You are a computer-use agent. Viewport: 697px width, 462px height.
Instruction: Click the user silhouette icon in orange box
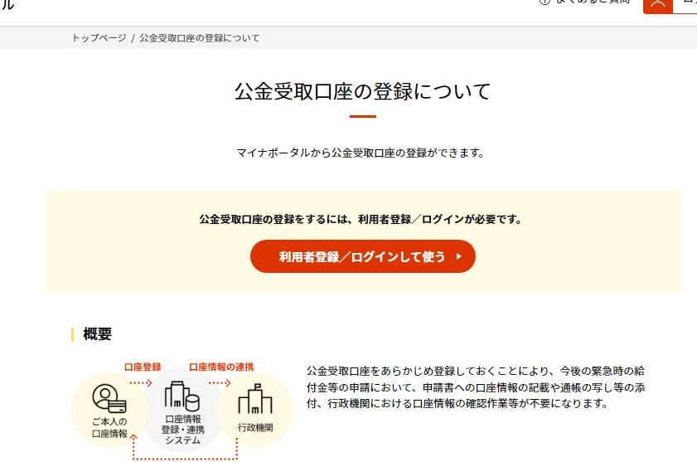[658, 3]
